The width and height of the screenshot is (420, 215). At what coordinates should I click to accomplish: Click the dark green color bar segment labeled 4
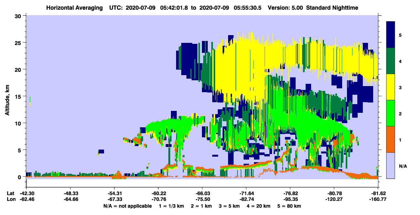391,61
